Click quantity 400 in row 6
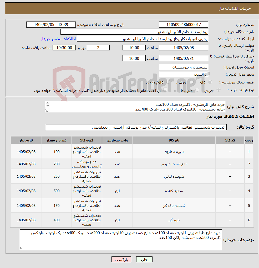 [x=57, y=220]
